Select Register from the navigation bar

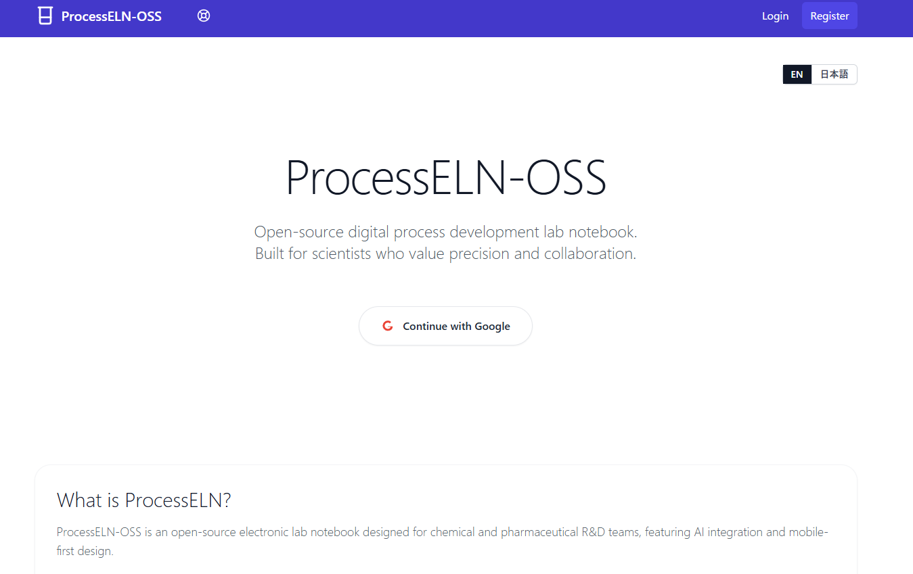pyautogui.click(x=829, y=16)
